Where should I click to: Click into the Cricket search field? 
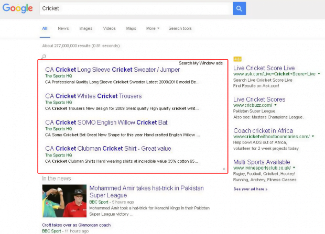[136, 8]
